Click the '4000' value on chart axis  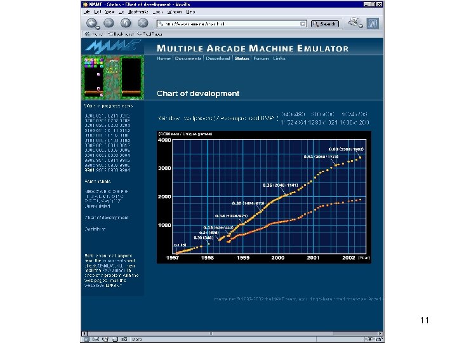click(x=164, y=140)
